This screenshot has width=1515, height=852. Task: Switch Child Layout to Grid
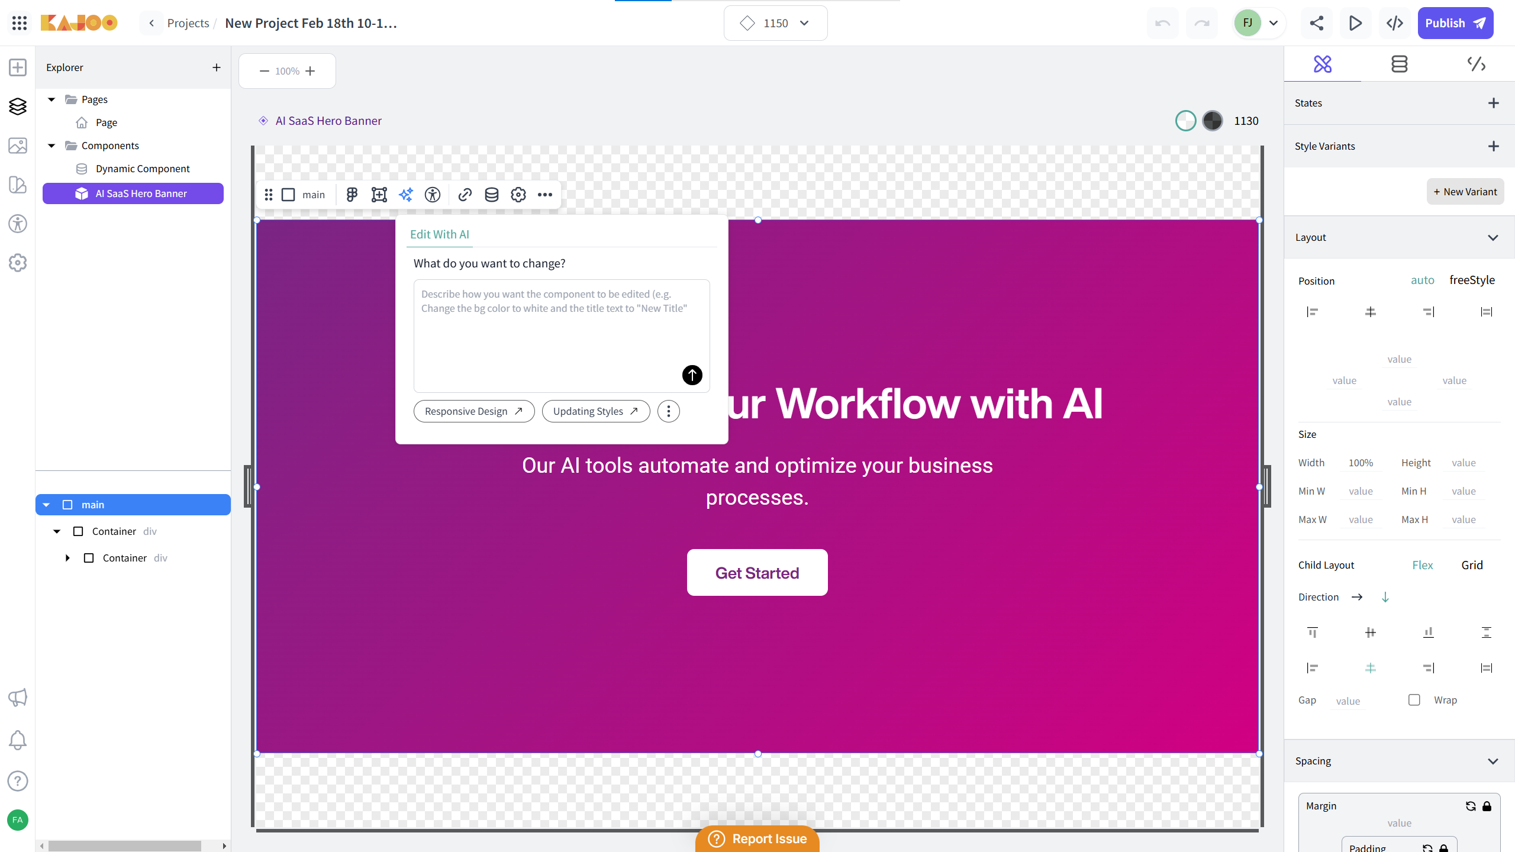tap(1472, 565)
